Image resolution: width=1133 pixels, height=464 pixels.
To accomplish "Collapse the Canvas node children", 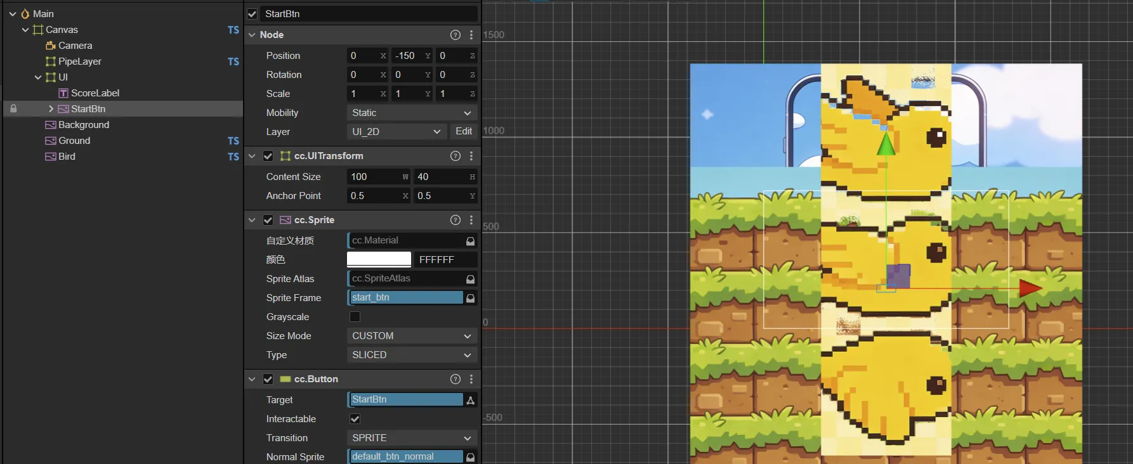I will point(25,30).
